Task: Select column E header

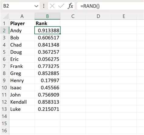Action: 124,16
